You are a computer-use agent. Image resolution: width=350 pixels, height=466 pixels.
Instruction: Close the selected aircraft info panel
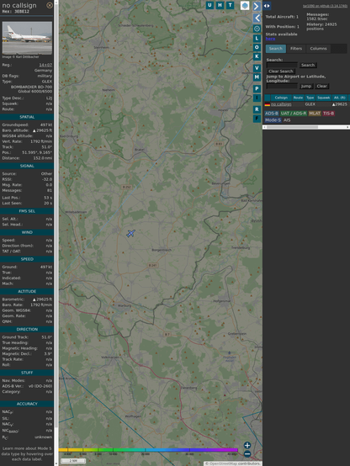50,5
